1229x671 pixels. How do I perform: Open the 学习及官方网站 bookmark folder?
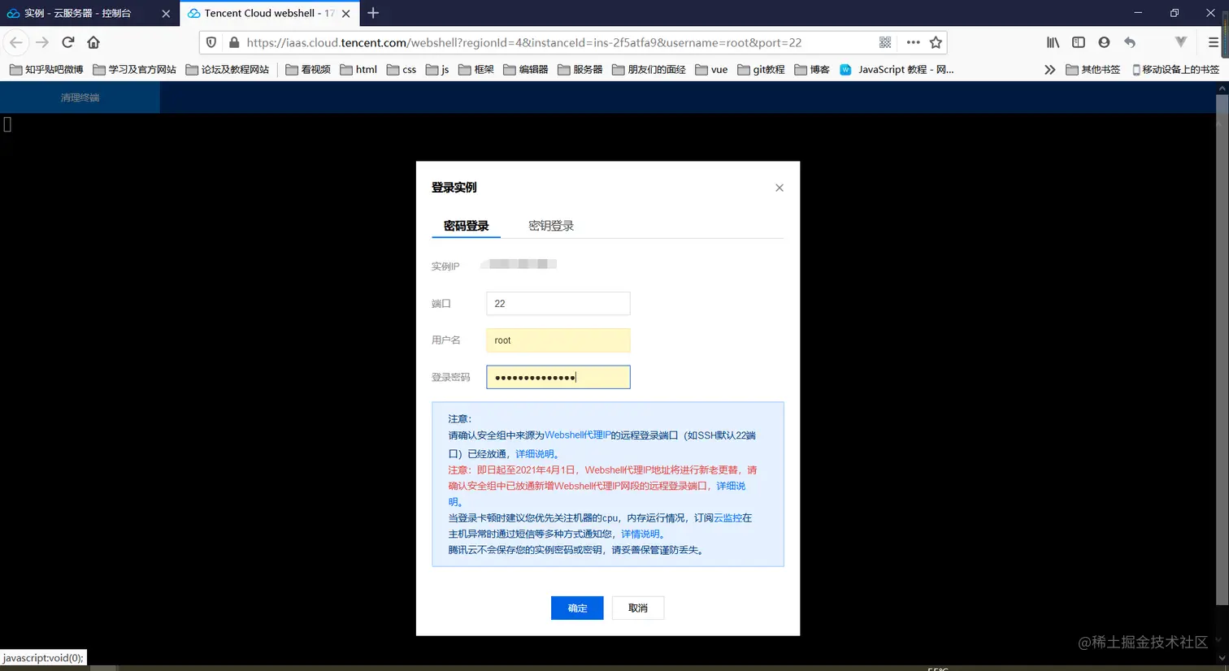(x=135, y=70)
